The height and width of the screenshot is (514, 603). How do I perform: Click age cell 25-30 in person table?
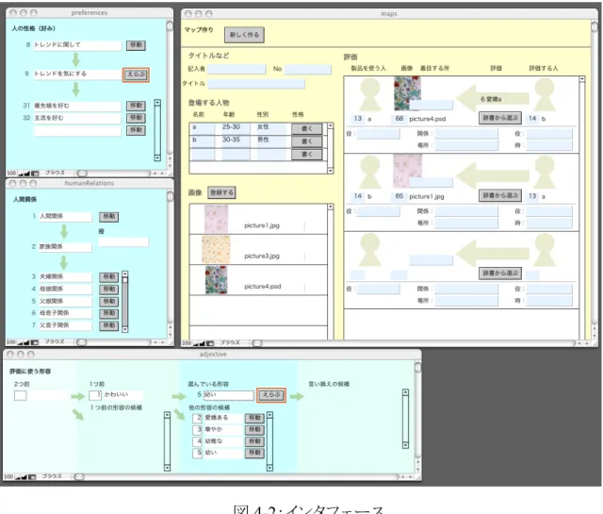click(x=236, y=128)
